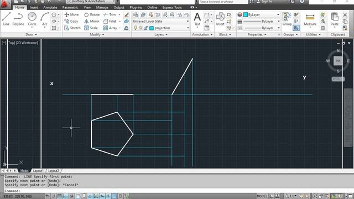Activate the Move command

click(x=71, y=15)
